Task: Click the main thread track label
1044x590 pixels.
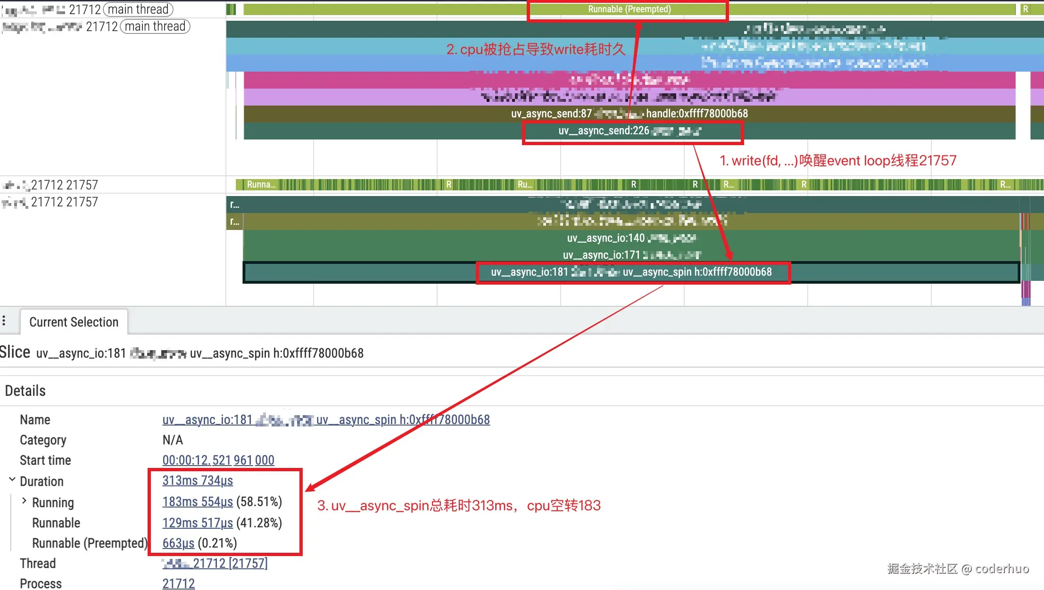Action: pos(138,9)
